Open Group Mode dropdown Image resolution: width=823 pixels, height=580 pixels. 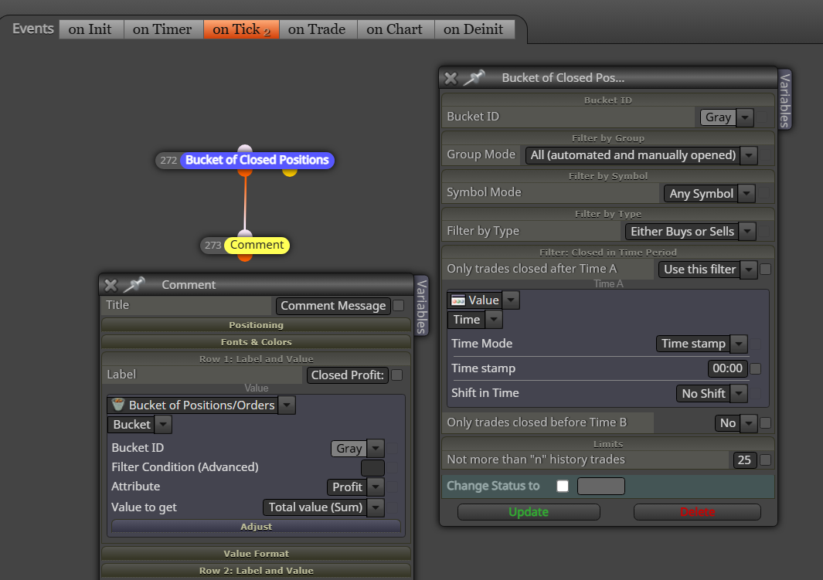tap(749, 155)
